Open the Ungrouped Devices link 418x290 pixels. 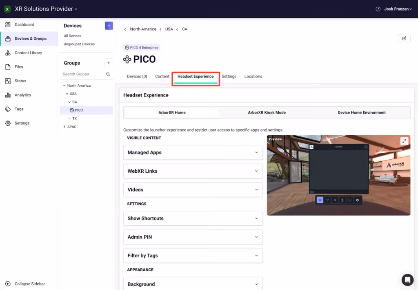(x=79, y=44)
